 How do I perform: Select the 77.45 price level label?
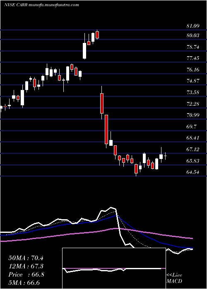[x=193, y=58]
